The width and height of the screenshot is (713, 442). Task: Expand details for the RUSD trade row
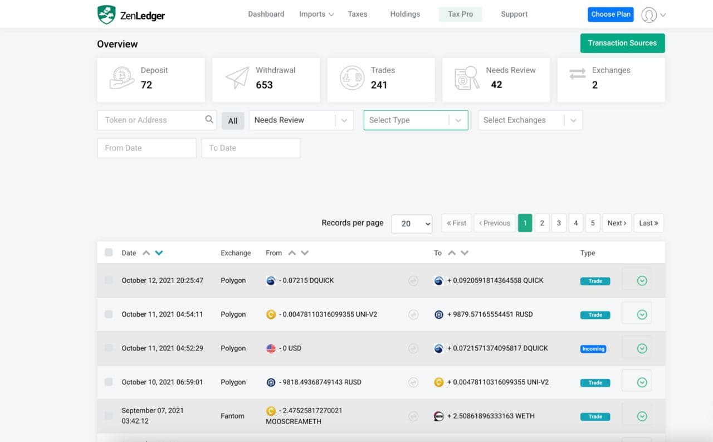pyautogui.click(x=641, y=314)
